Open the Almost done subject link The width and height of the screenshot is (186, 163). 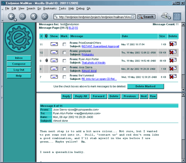[89, 71]
